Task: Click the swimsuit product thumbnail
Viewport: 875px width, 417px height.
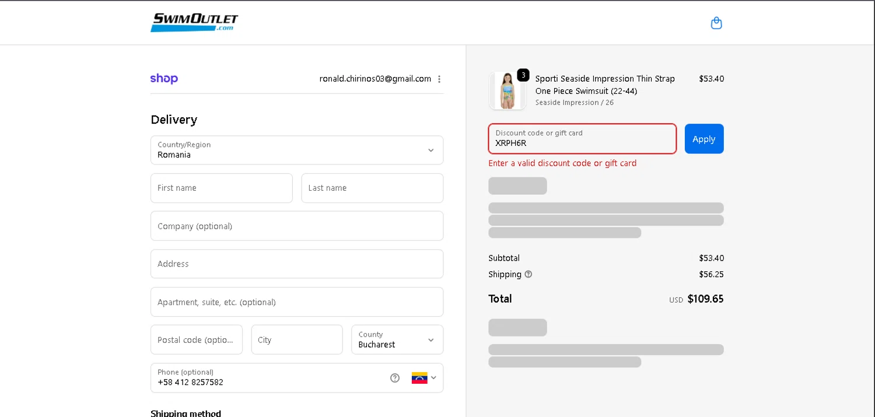Action: pyautogui.click(x=508, y=90)
